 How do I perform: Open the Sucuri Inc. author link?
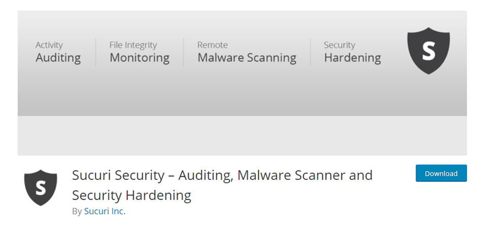point(105,211)
